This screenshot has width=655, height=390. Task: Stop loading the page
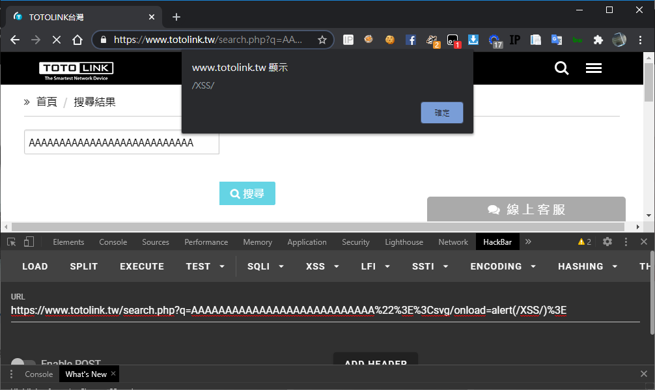(x=57, y=40)
